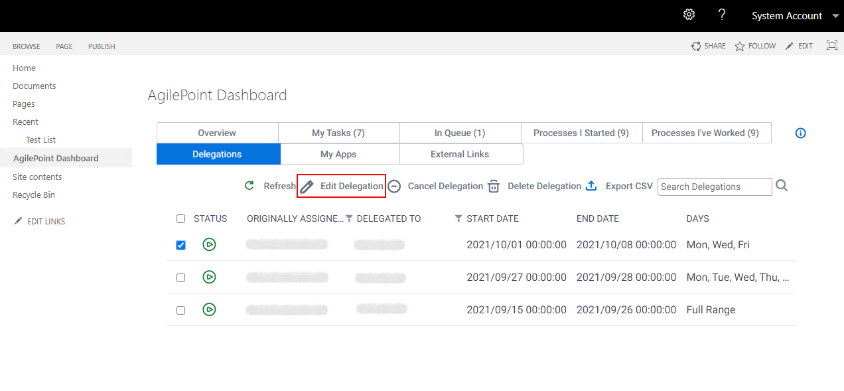Click end date 2021/10/08 00:00:00
The height and width of the screenshot is (391, 844).
(626, 245)
